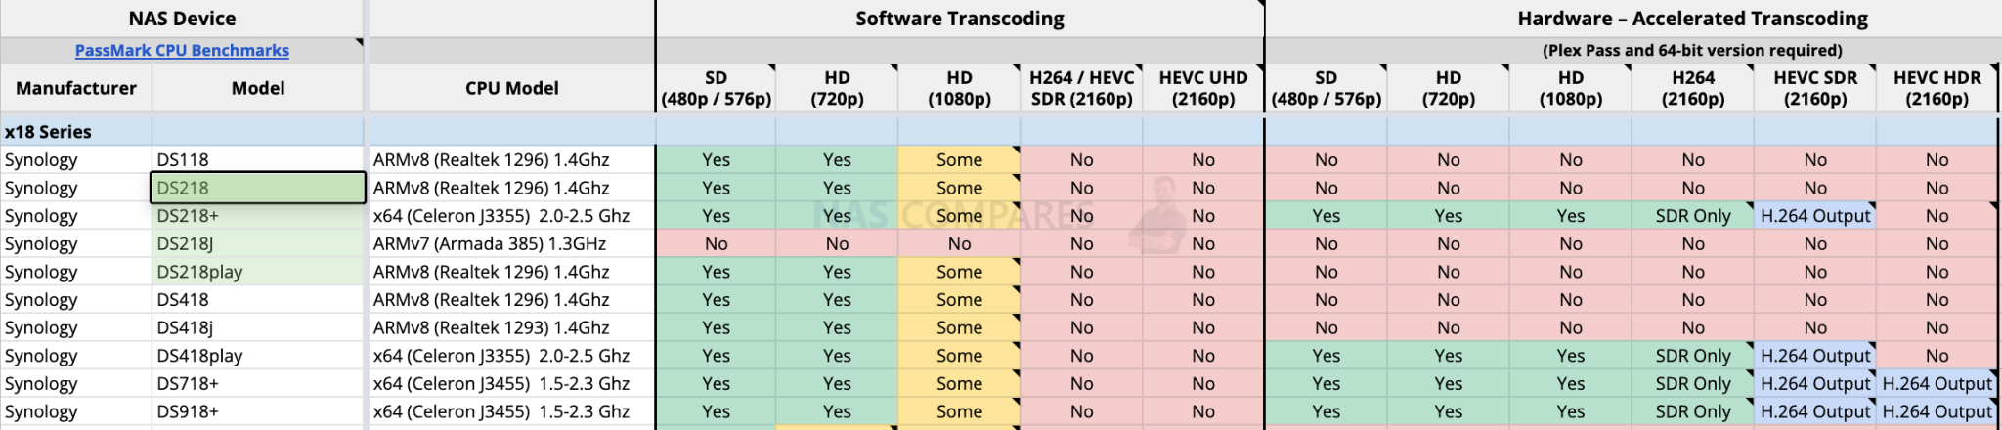Select the HEVC HDR (2160p) column header

click(x=1937, y=88)
